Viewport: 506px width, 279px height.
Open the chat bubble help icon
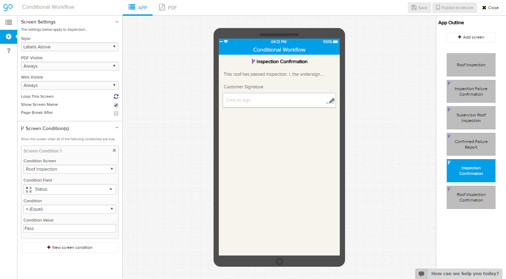tap(421, 274)
